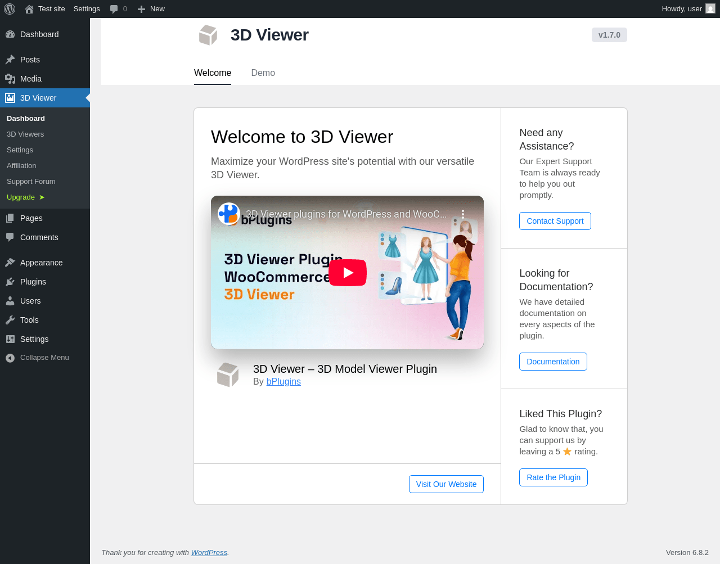The height and width of the screenshot is (564, 720).
Task: Click the Comments sidebar bubble icon
Action: [10, 237]
